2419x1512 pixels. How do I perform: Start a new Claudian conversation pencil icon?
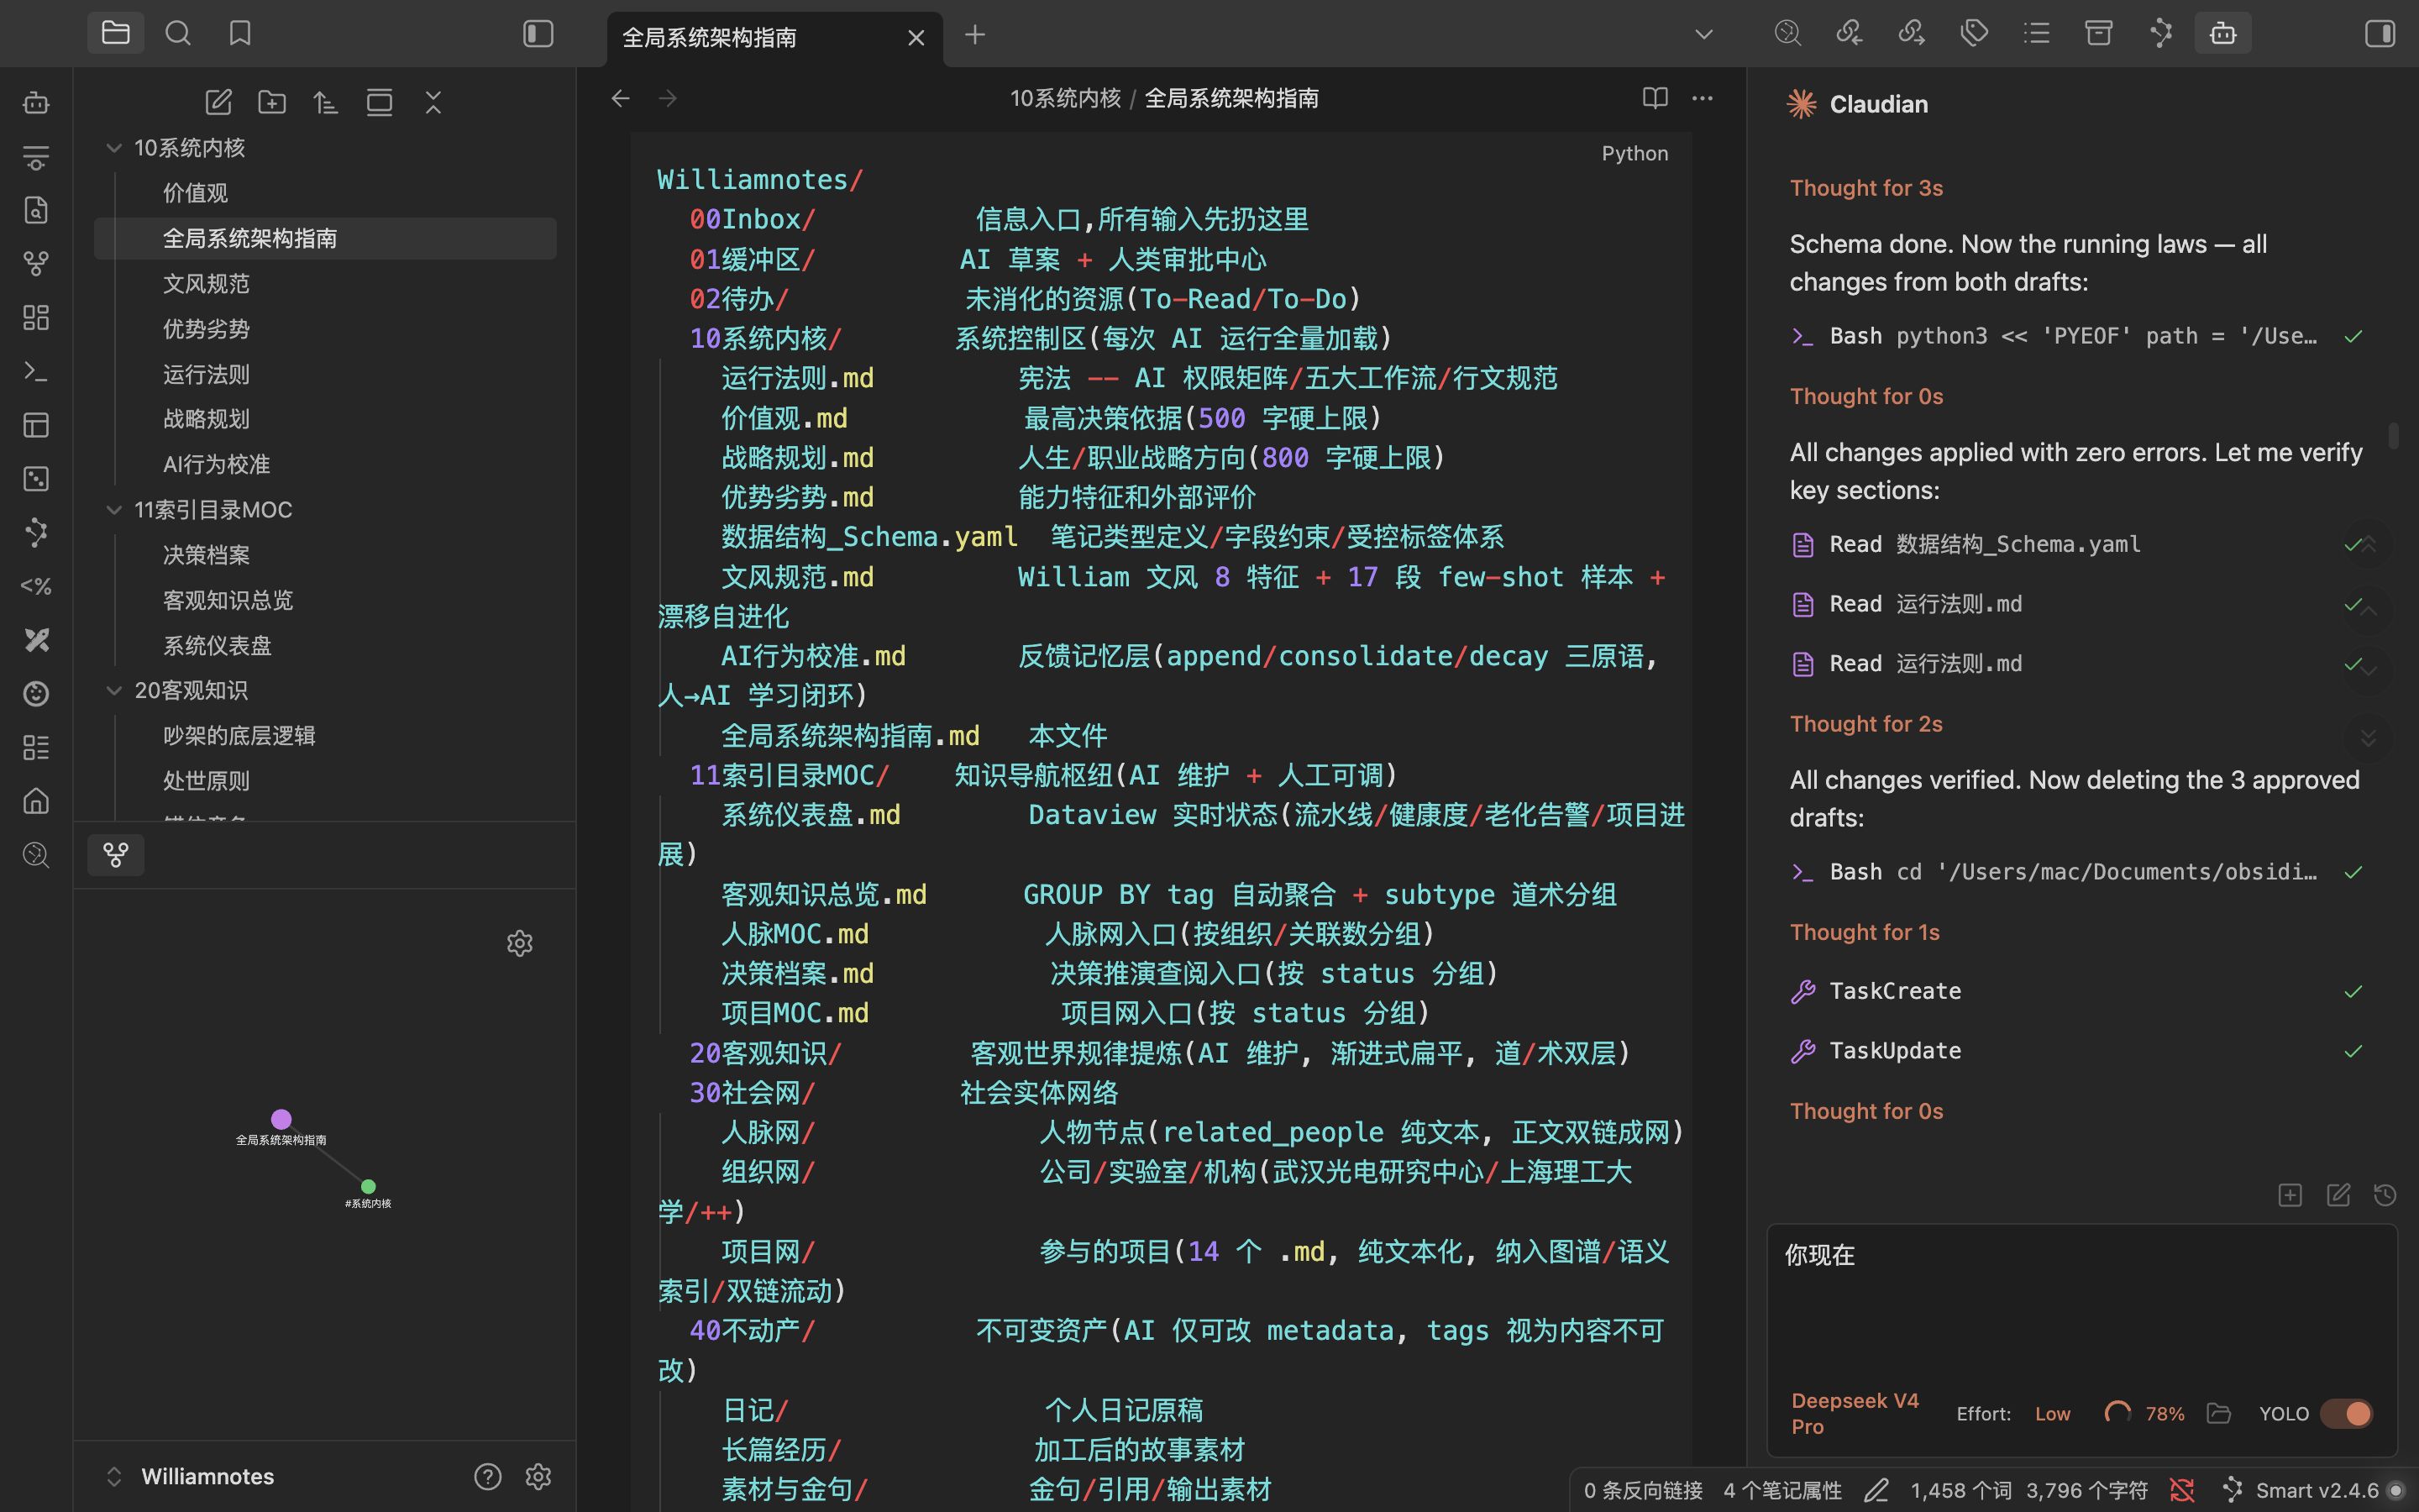pyautogui.click(x=2338, y=1195)
